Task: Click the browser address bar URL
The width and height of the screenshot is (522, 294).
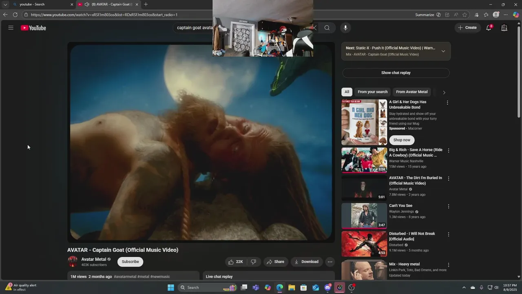Action: point(104,15)
